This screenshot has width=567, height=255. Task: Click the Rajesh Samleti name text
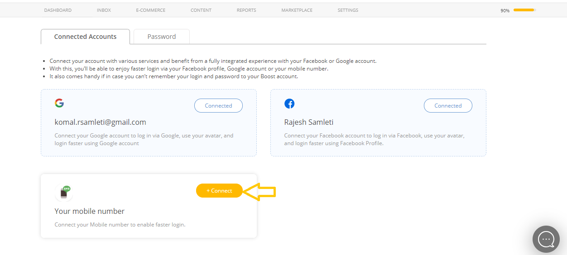309,122
